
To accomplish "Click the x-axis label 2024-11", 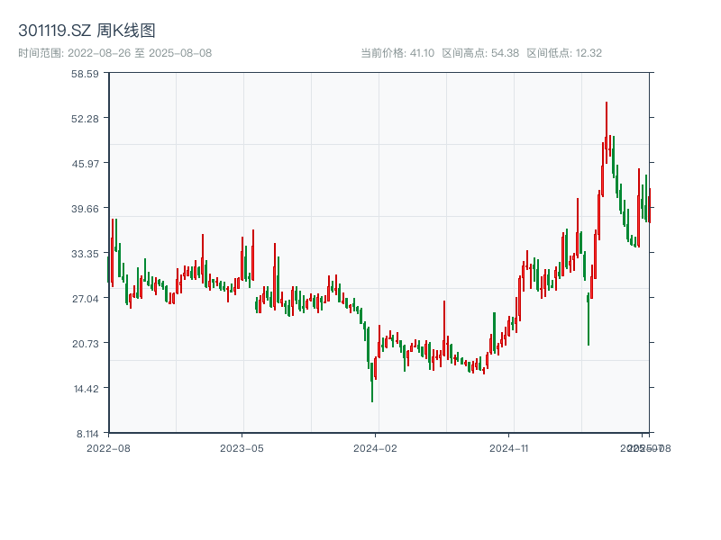I will 508,448.
